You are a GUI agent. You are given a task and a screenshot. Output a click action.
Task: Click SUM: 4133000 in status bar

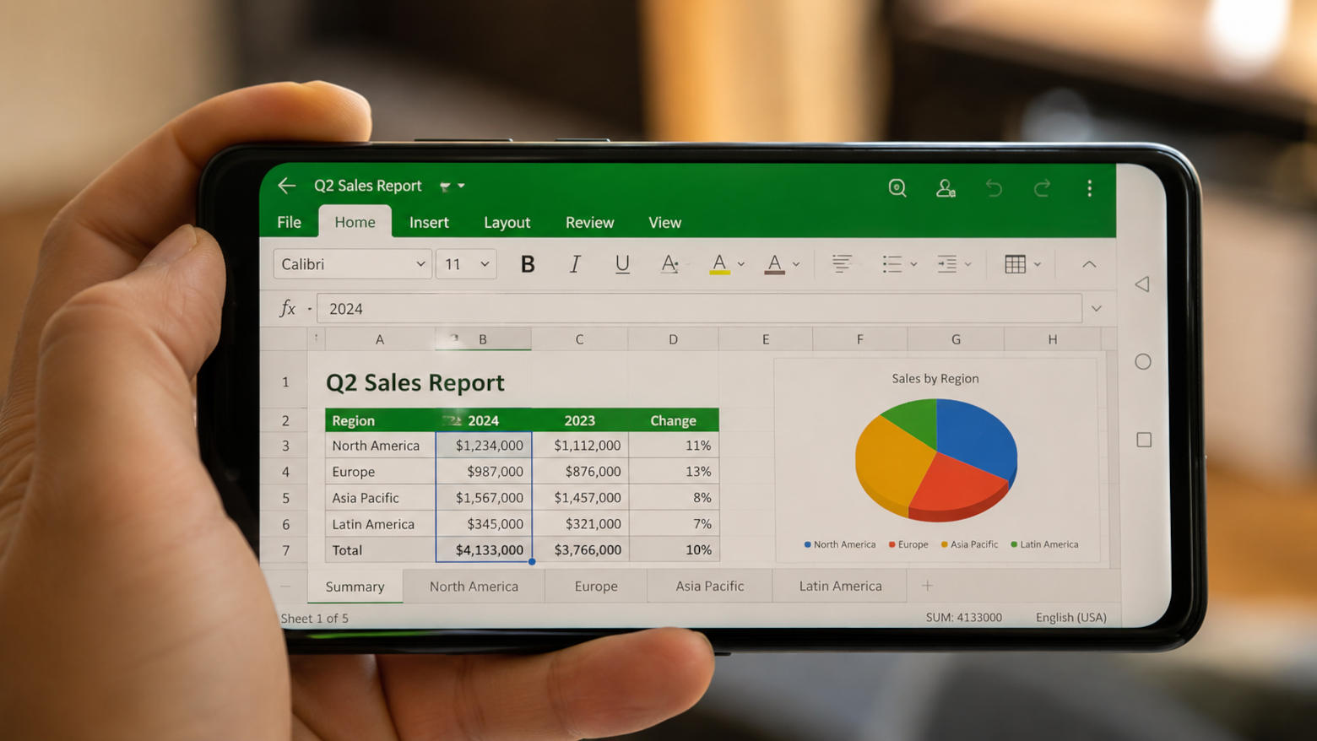click(964, 618)
